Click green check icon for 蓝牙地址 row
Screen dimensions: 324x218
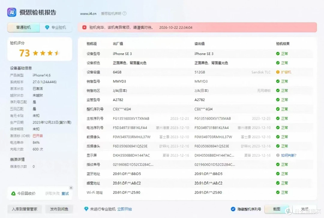(x=278, y=174)
